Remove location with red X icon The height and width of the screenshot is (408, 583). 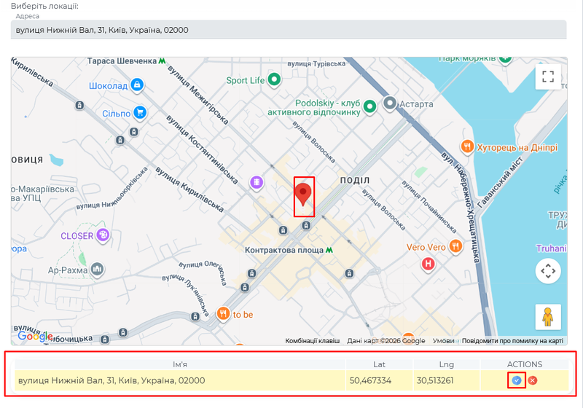pos(533,380)
